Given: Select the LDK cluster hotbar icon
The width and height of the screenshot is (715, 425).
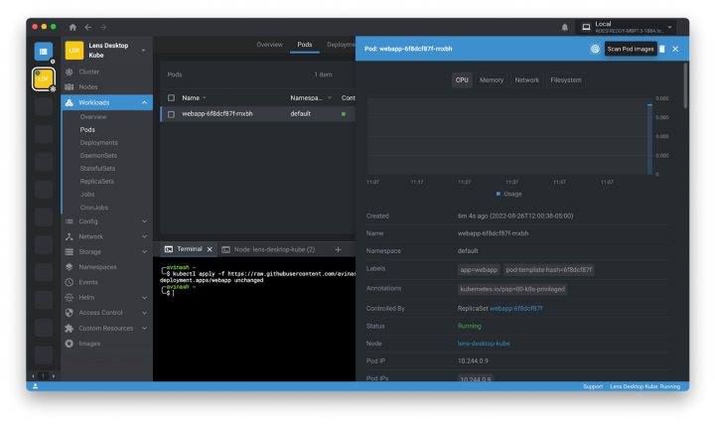Looking at the screenshot, I should (x=43, y=79).
